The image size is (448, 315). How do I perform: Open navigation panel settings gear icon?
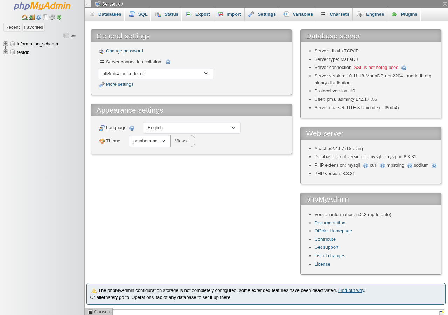[52, 17]
